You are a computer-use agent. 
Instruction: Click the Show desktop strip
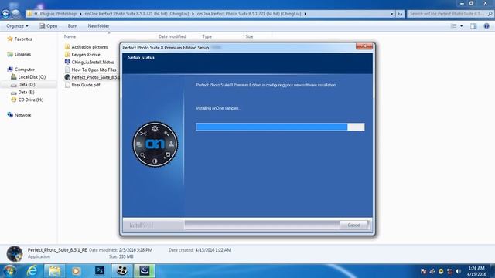493,271
